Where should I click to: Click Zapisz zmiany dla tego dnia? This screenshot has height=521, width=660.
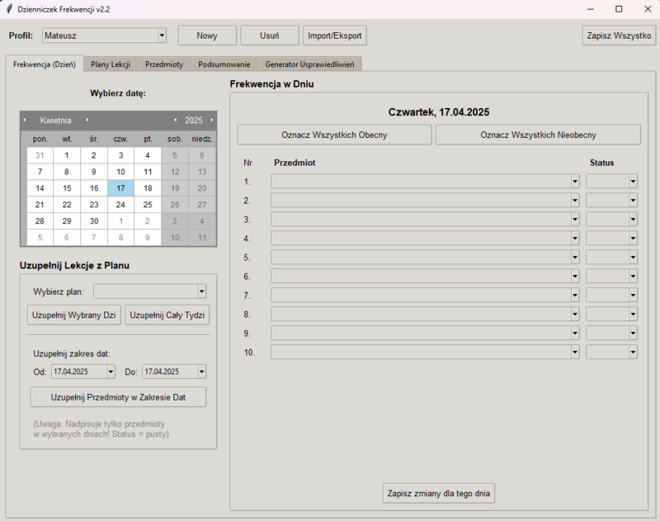[440, 494]
